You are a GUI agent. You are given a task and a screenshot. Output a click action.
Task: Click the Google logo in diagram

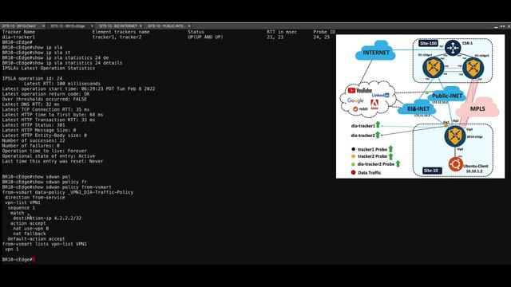355,100
